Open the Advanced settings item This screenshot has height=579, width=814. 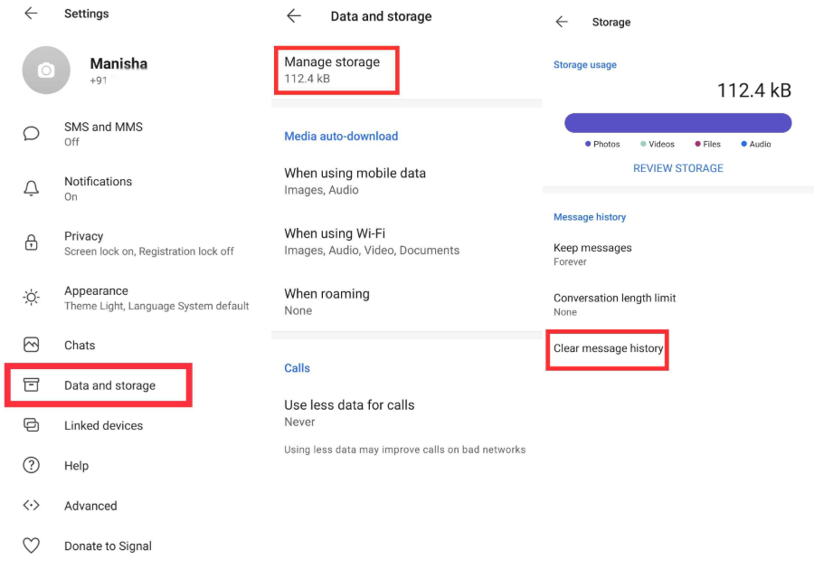(90, 506)
